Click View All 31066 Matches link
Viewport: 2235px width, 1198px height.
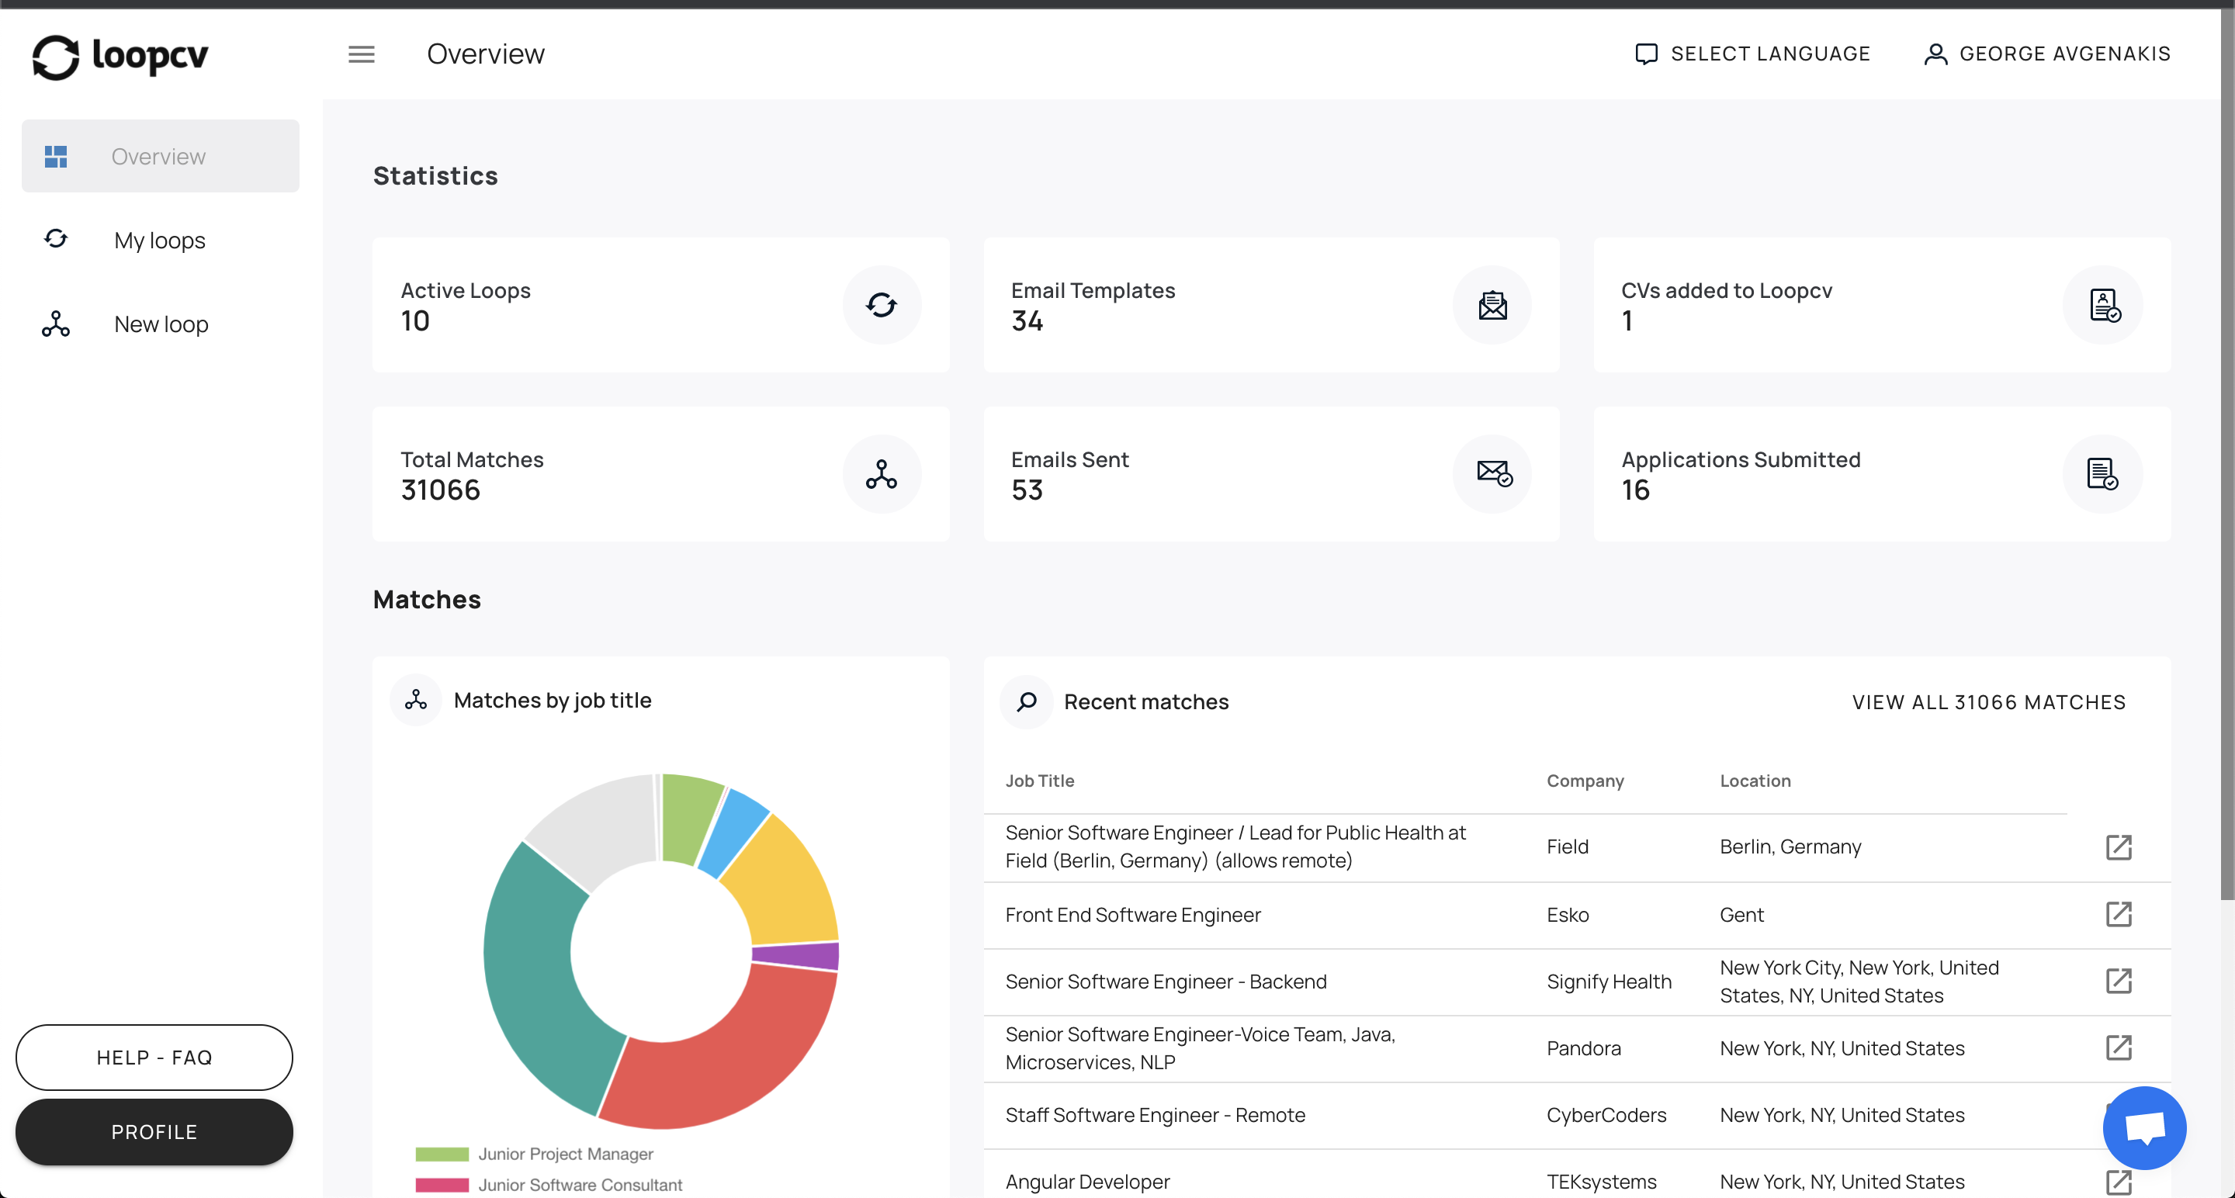pyautogui.click(x=1987, y=701)
